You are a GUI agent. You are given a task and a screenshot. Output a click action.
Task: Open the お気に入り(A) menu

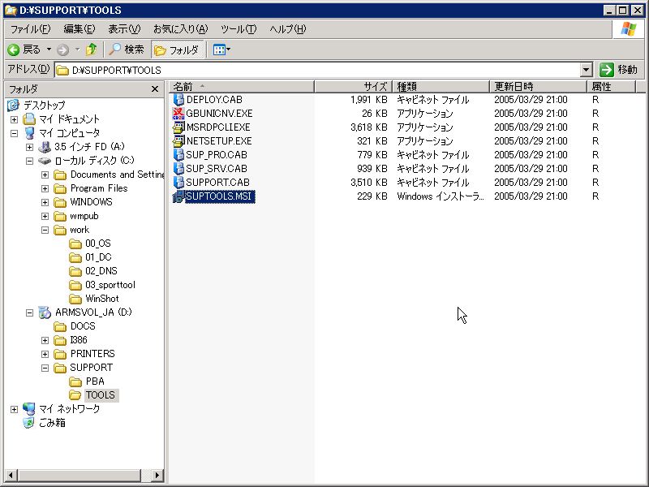point(180,29)
